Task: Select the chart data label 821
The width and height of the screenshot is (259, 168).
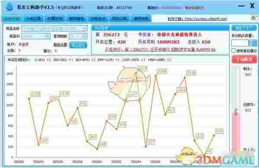Action: 171,110
